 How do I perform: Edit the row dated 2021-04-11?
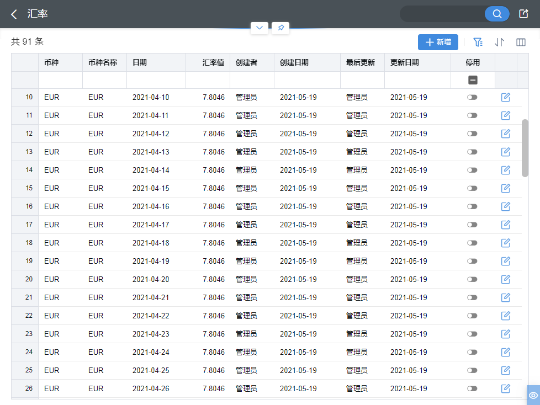pos(506,115)
